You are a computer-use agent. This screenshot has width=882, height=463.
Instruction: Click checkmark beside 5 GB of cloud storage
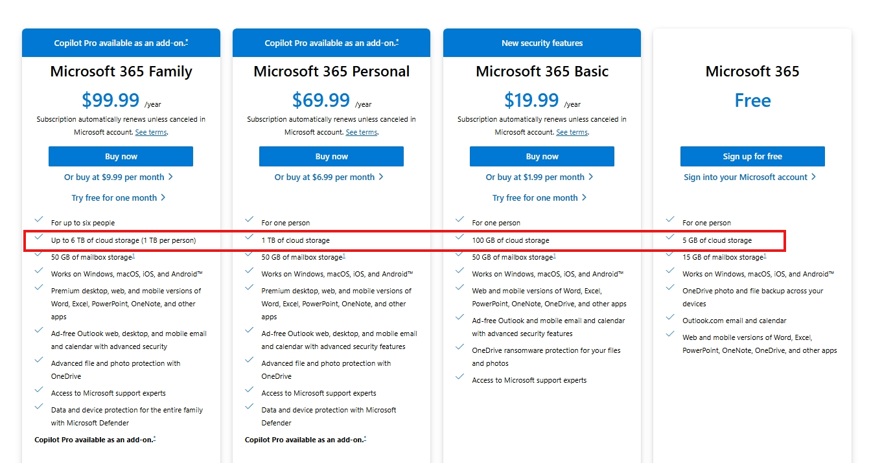coord(670,237)
